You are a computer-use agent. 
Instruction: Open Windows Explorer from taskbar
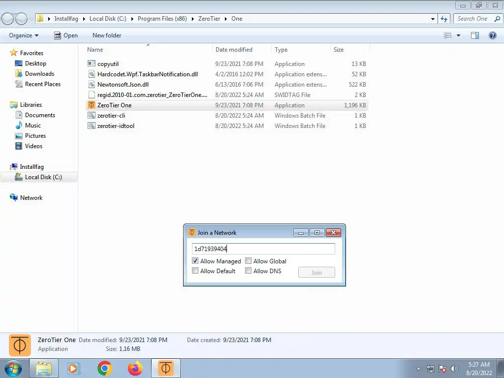coord(44,369)
